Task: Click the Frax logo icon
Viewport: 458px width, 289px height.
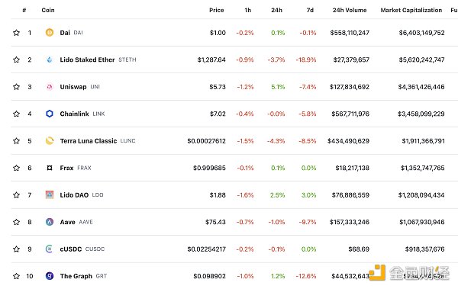Action: coord(50,168)
